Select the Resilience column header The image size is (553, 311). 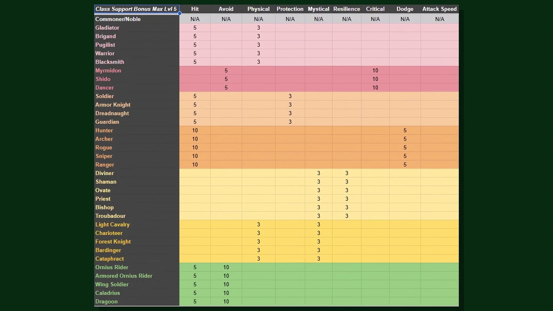click(347, 9)
